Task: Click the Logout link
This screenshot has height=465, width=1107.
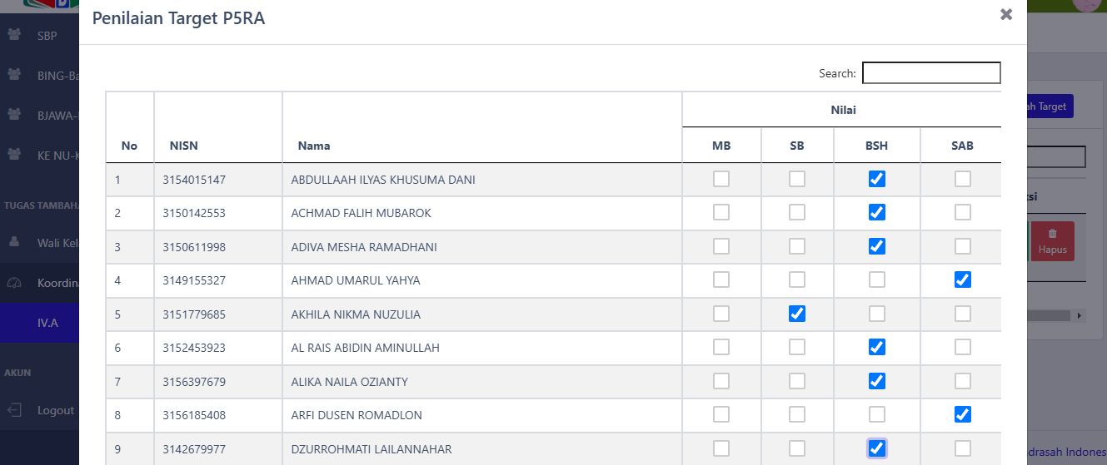Action: (56, 410)
